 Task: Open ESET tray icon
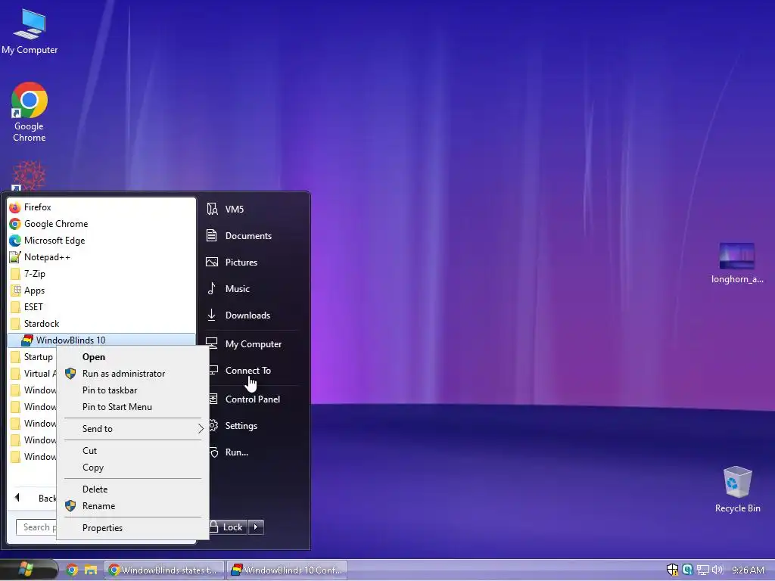687,570
